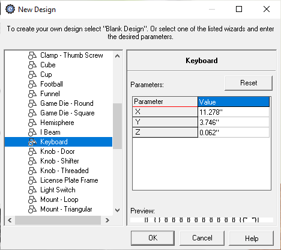The image size is (281, 250).
Task: Click the horizontal scroll right arrow
Action: click(107, 221)
